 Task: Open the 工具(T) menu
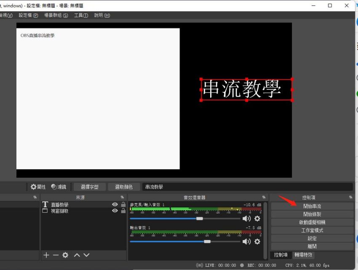pyautogui.click(x=80, y=15)
